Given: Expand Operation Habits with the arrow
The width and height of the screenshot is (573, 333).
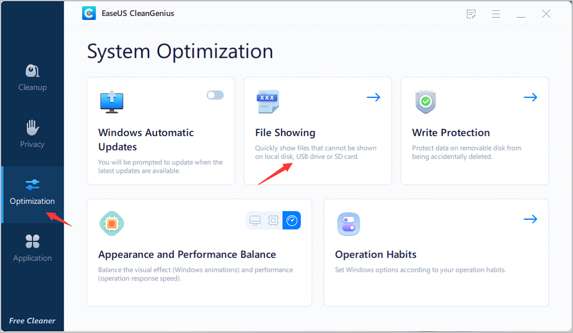Looking at the screenshot, I should (x=530, y=219).
